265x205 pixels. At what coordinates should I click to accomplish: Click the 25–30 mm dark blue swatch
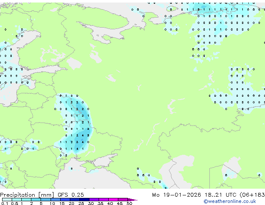(x=84, y=200)
